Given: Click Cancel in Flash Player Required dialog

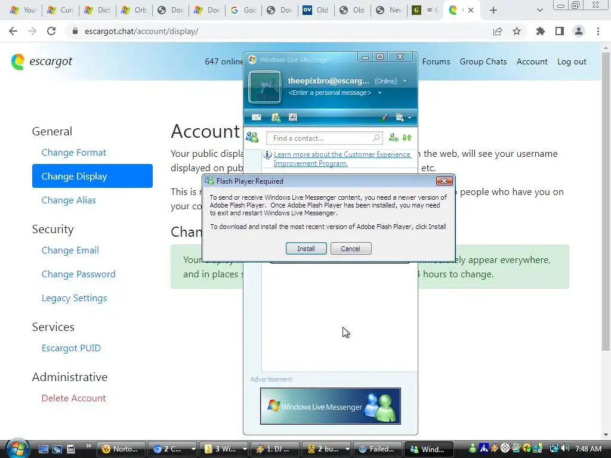Looking at the screenshot, I should coord(351,249).
